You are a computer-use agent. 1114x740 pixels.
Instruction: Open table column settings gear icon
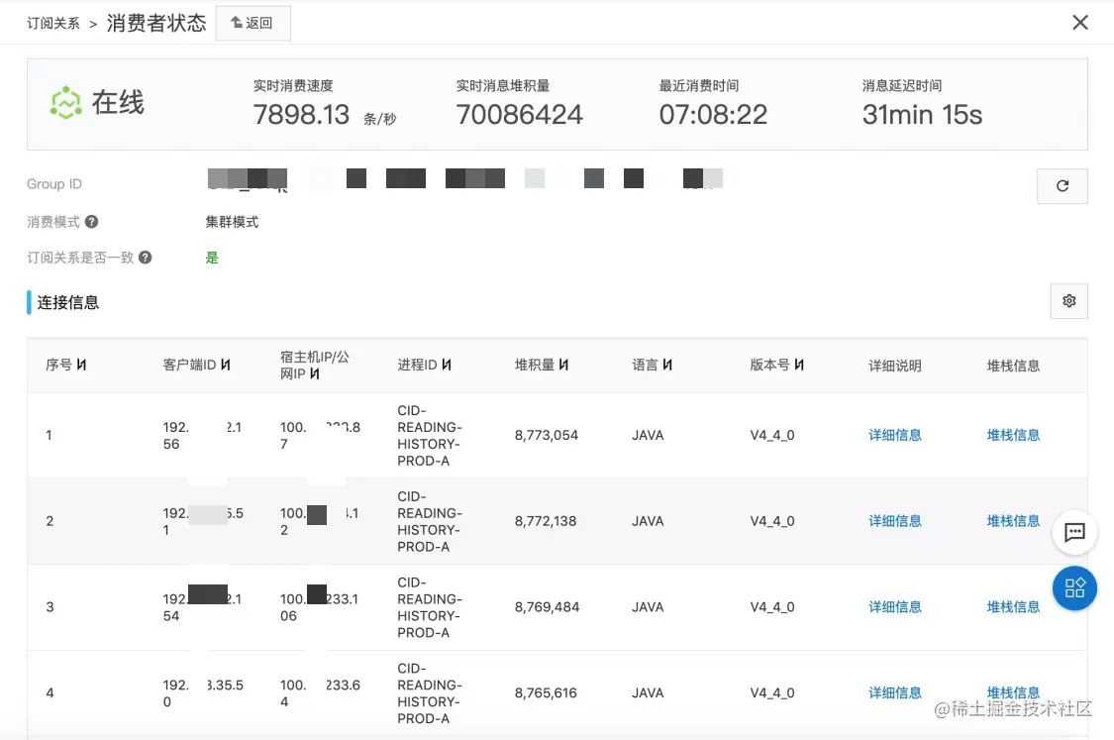[x=1068, y=301]
